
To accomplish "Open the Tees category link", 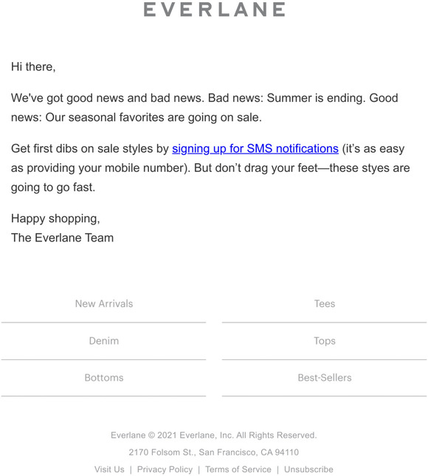I will [325, 303].
